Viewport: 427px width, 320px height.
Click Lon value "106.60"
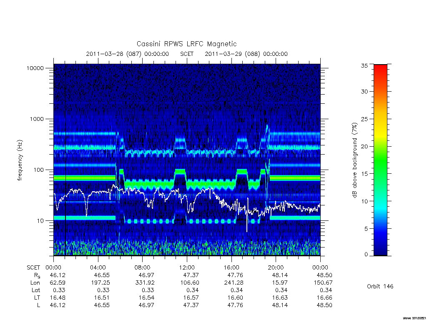pos(190,283)
